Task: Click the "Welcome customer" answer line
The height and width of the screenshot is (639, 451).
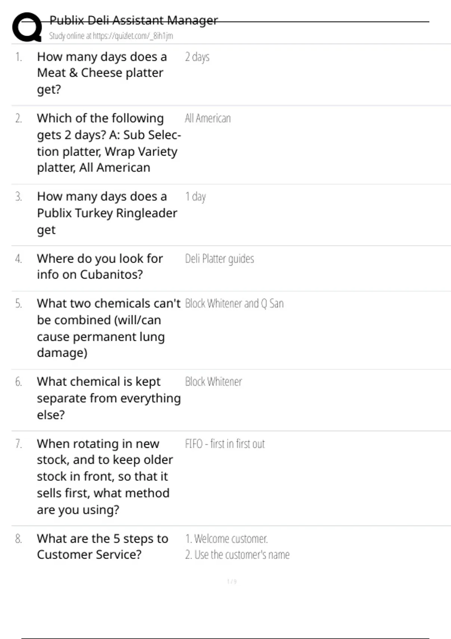Action: click(226, 539)
